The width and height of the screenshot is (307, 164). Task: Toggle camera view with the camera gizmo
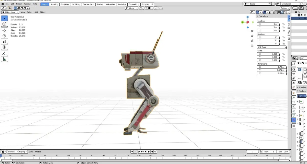pos(252,41)
